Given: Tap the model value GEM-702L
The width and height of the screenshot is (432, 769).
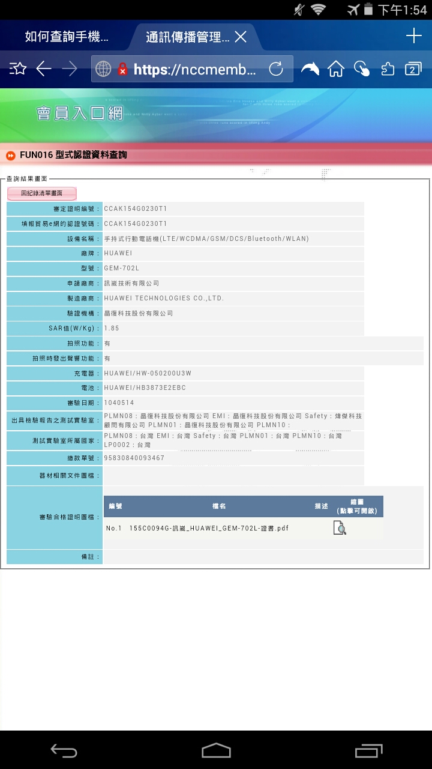Looking at the screenshot, I should coord(122,268).
